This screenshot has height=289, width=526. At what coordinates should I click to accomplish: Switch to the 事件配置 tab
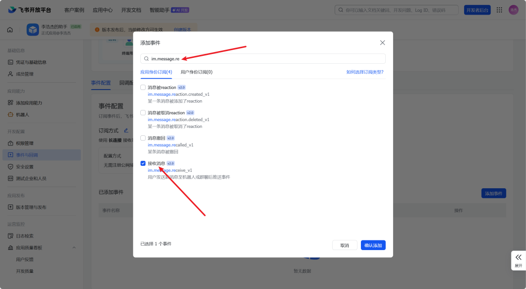pos(101,83)
